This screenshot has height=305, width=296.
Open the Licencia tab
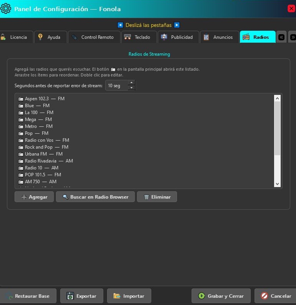[17, 37]
